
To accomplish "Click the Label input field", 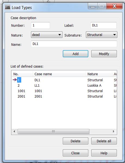I will point(104,25).
